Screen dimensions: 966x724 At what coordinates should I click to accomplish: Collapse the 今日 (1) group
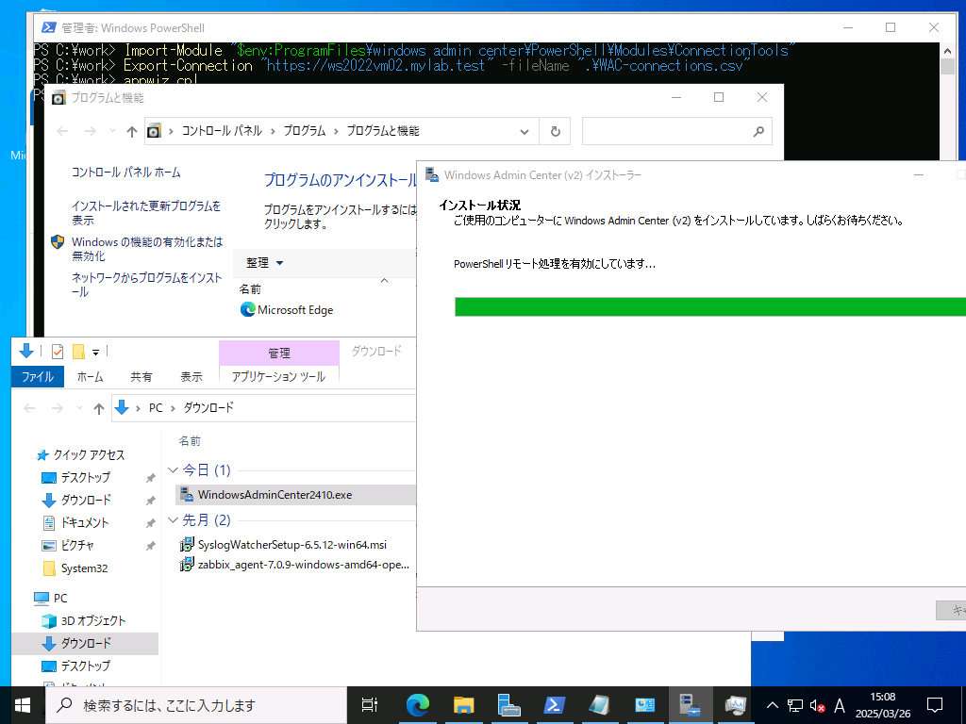[x=173, y=470]
